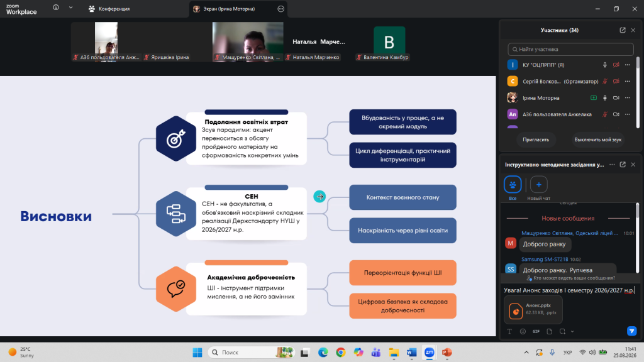
Task: Close the chat panel
Action: tap(633, 165)
